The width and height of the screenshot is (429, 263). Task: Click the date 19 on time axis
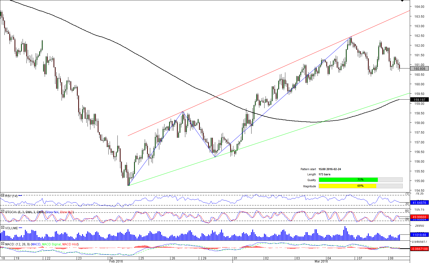point(17,258)
